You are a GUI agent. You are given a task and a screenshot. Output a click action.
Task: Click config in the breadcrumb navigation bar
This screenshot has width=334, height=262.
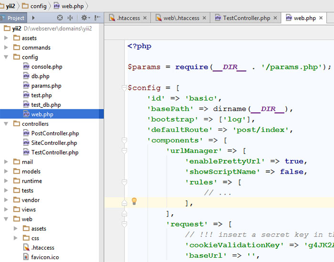coord(38,6)
